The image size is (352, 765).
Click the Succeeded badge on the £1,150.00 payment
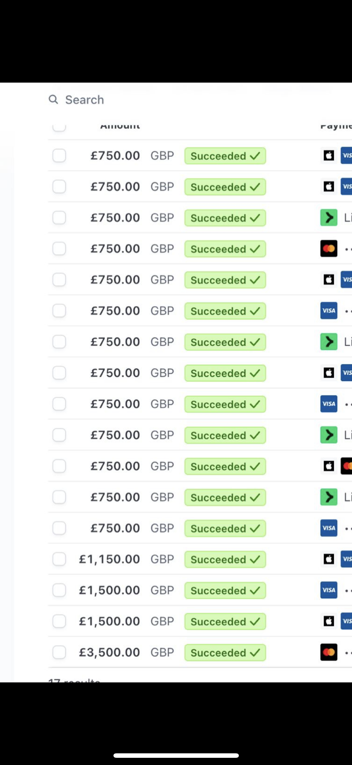[225, 559]
